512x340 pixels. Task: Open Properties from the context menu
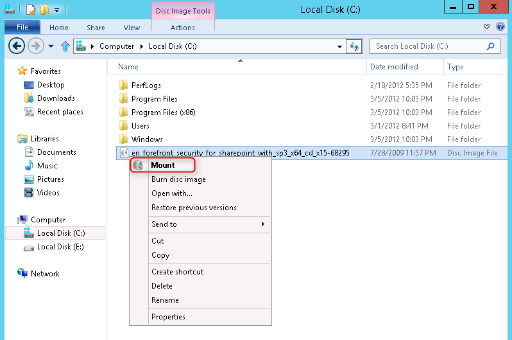[x=200, y=317]
